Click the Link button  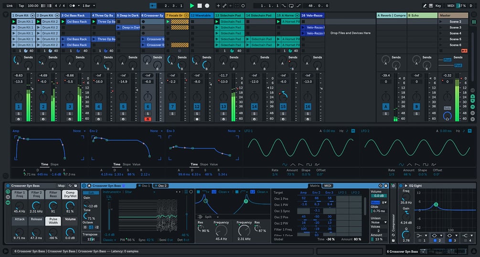click(x=10, y=6)
